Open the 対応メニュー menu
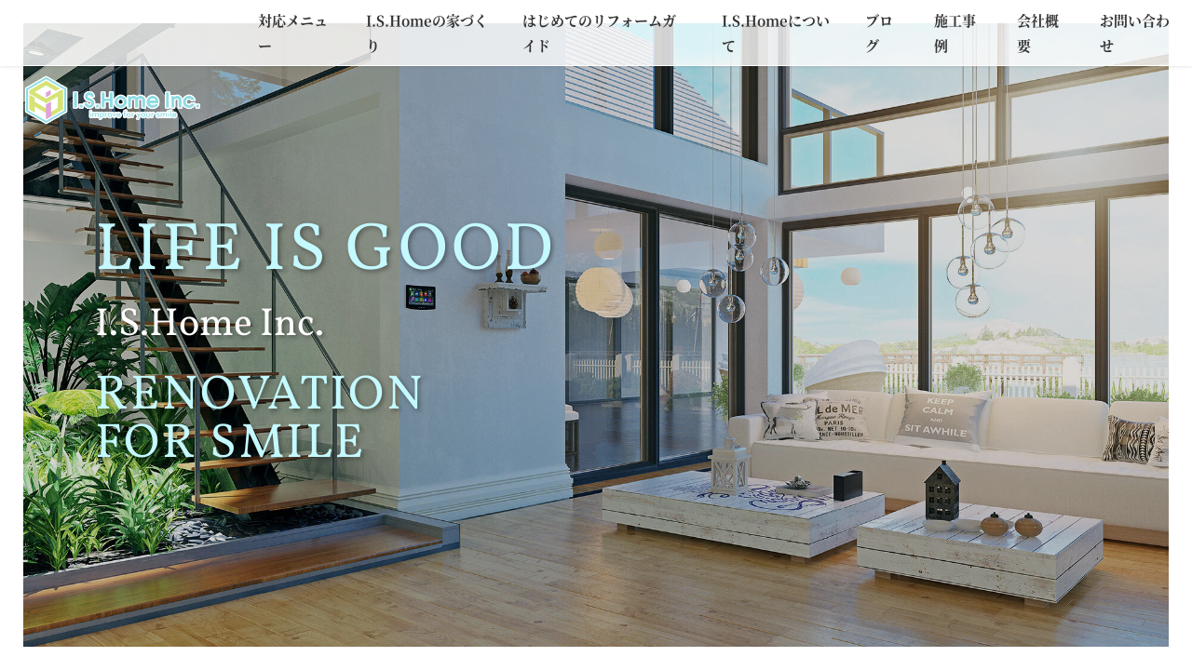This screenshot has width=1192, height=670. click(292, 33)
